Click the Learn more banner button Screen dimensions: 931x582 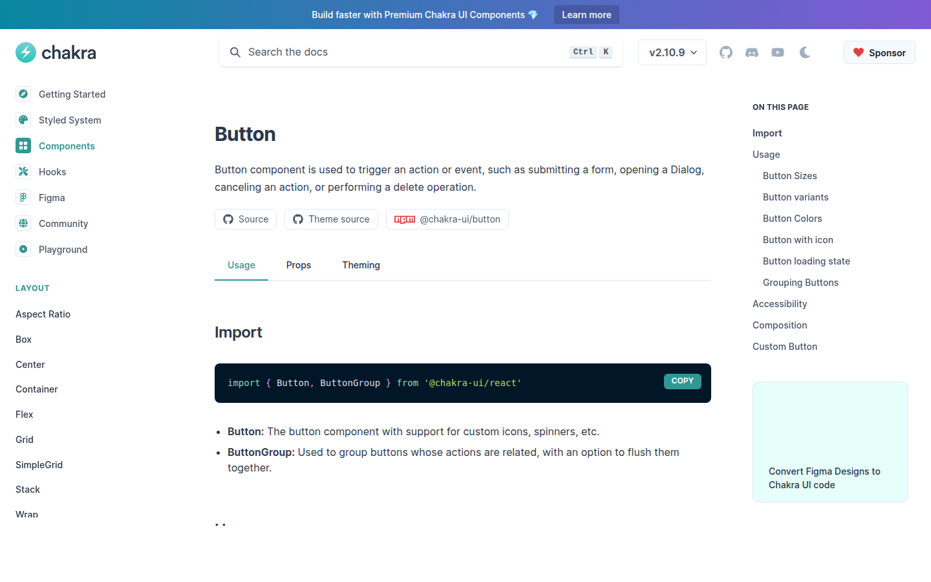(x=586, y=14)
